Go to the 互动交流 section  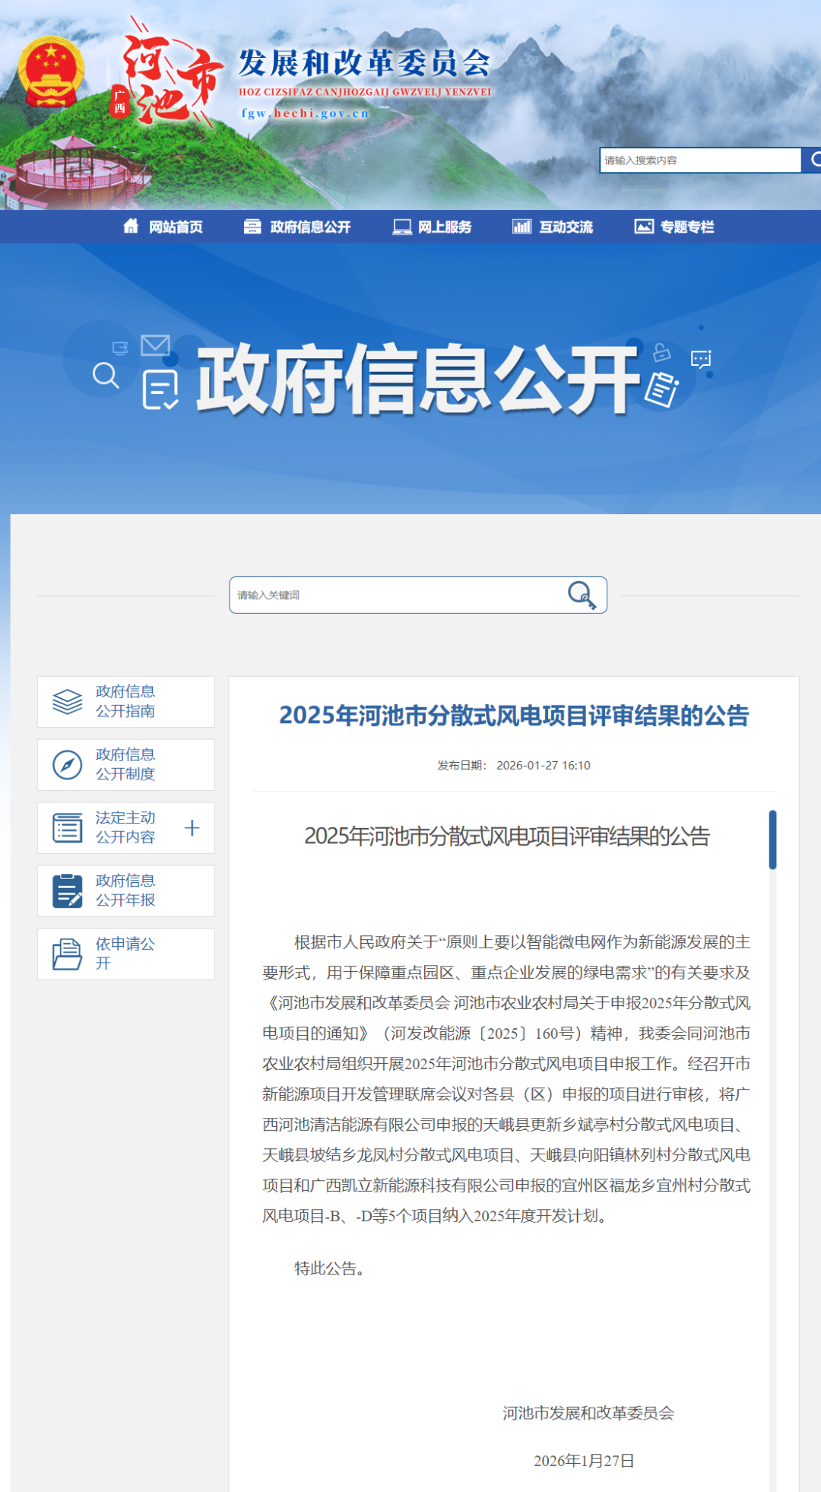553,227
